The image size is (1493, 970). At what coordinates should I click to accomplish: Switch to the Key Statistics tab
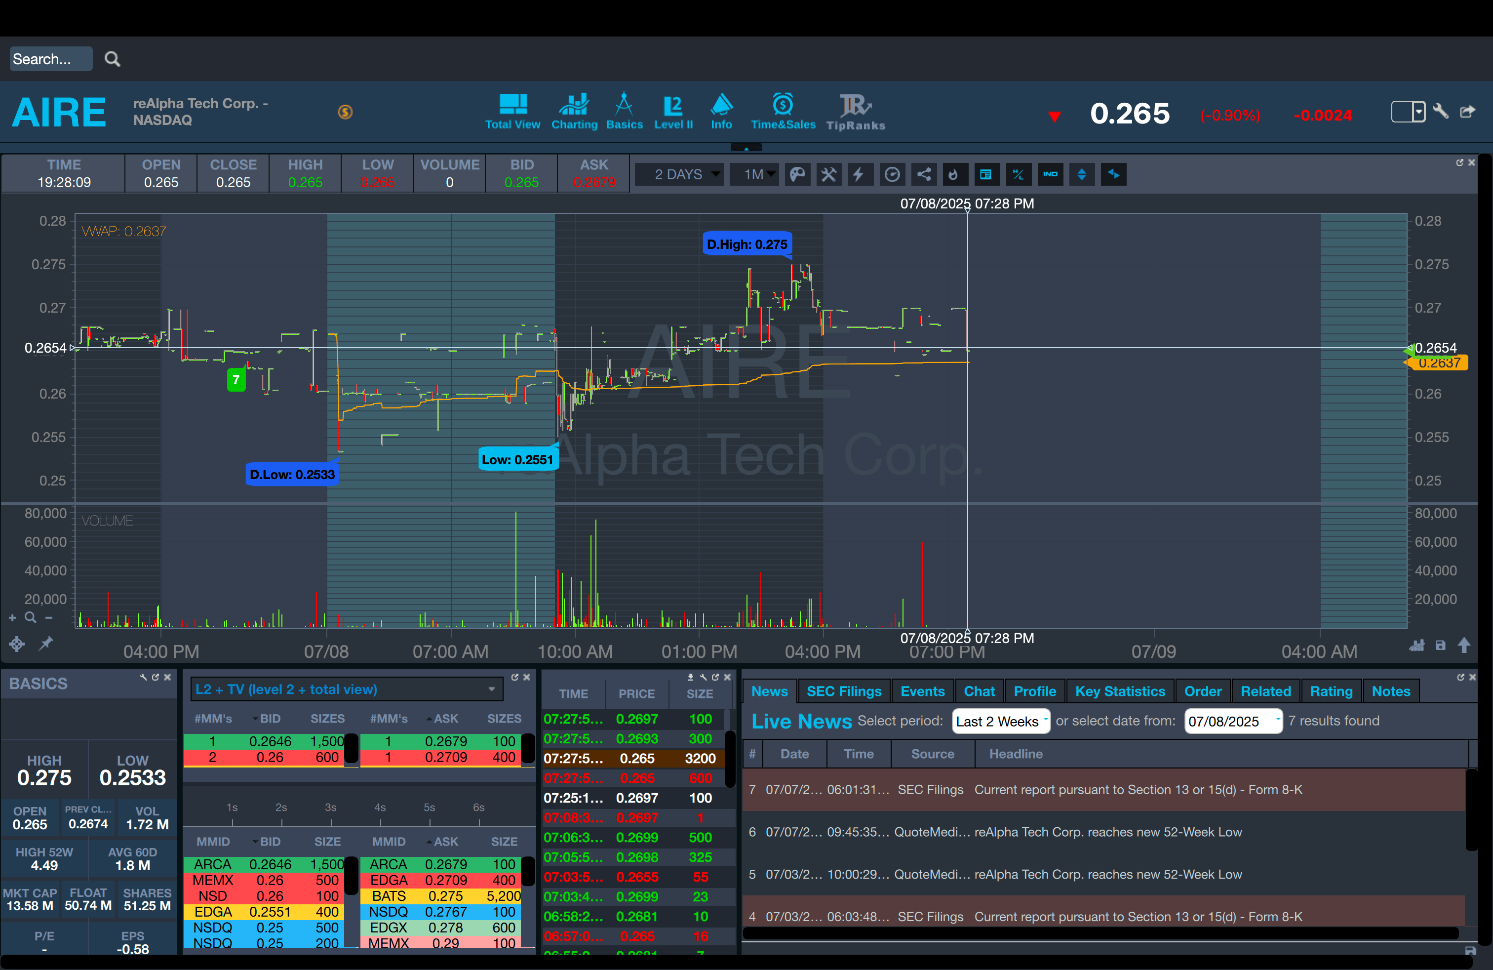(1120, 691)
